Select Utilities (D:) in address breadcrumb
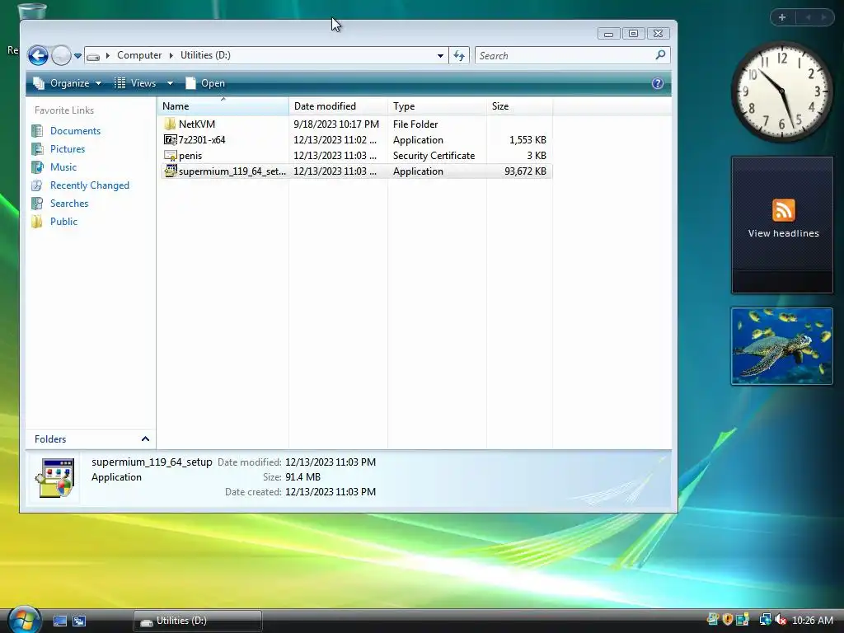Image resolution: width=844 pixels, height=633 pixels. point(205,55)
